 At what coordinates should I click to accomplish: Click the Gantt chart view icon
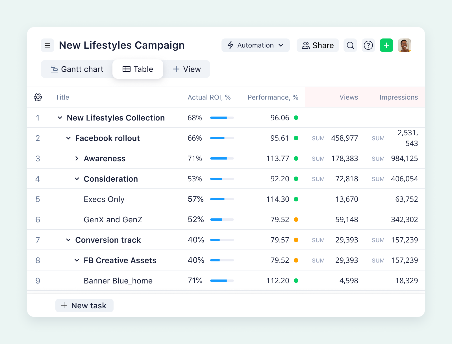click(54, 69)
